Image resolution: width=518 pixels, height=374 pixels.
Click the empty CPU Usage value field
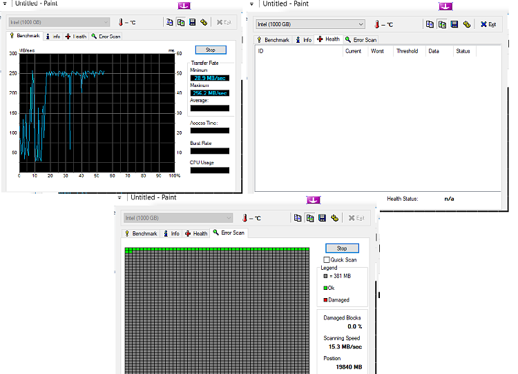pos(210,170)
